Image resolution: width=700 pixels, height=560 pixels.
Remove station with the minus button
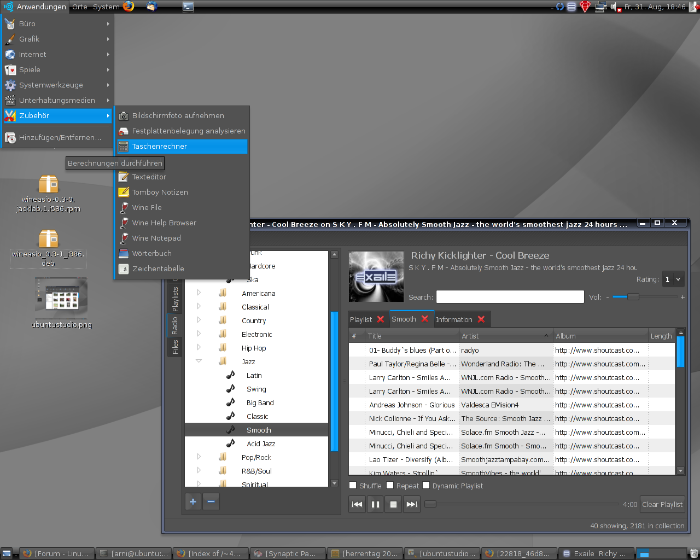click(x=211, y=501)
